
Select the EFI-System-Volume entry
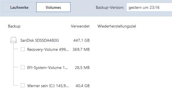tap(48, 68)
